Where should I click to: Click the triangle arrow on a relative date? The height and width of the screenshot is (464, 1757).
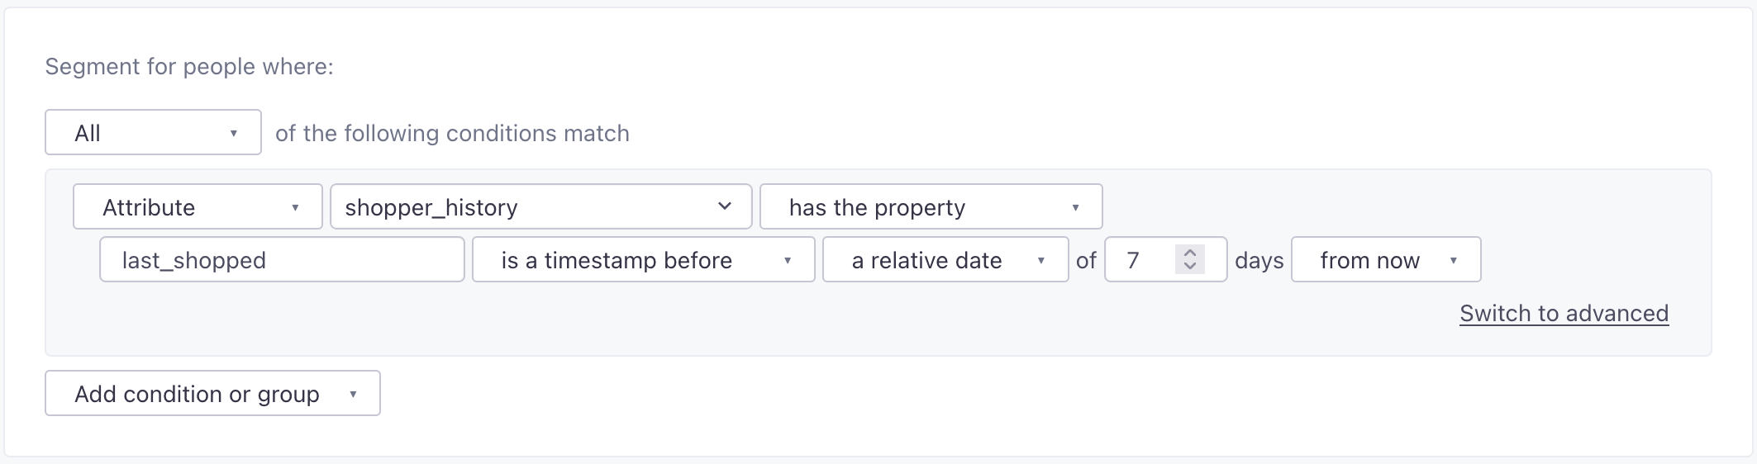click(1040, 260)
